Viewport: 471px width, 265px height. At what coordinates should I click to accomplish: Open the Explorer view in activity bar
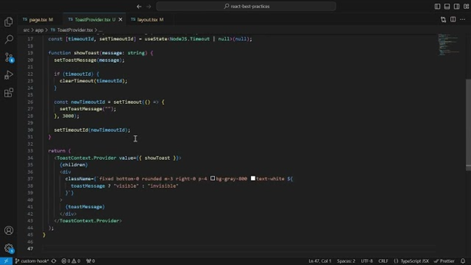[x=9, y=22]
